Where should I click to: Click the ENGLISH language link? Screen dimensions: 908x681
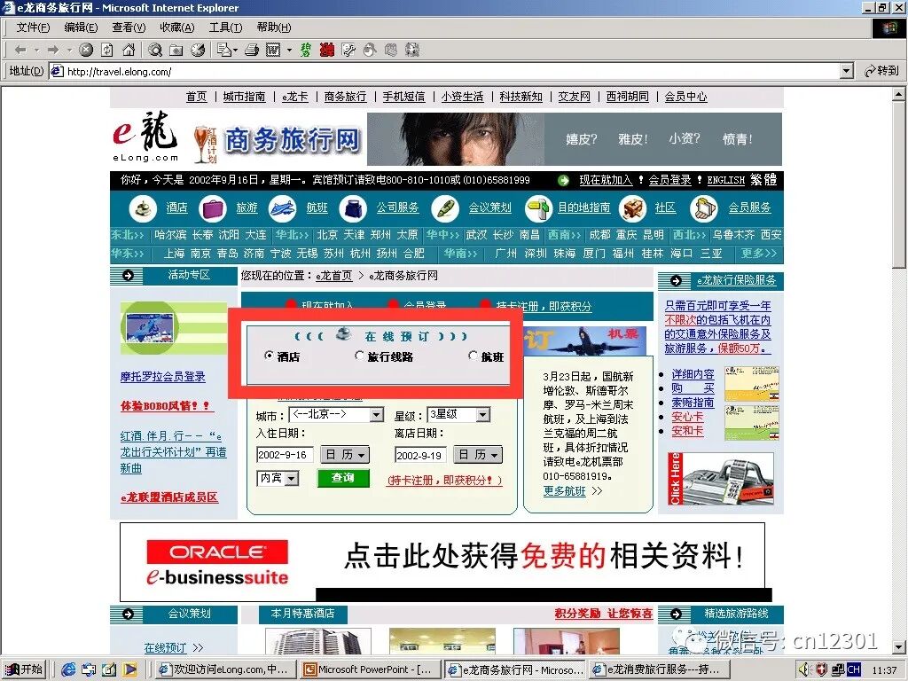click(726, 180)
